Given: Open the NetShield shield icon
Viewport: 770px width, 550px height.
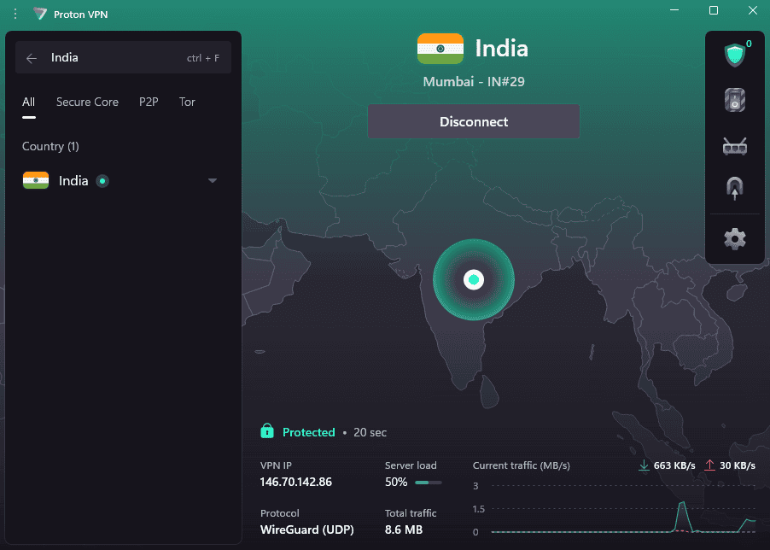Looking at the screenshot, I should 734,56.
